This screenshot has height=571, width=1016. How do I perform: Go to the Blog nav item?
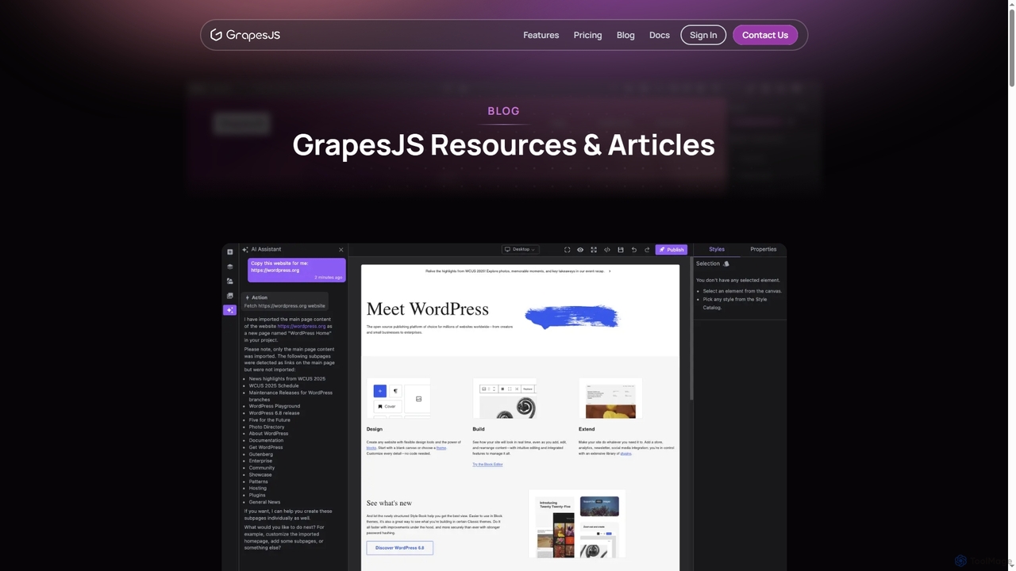625,35
